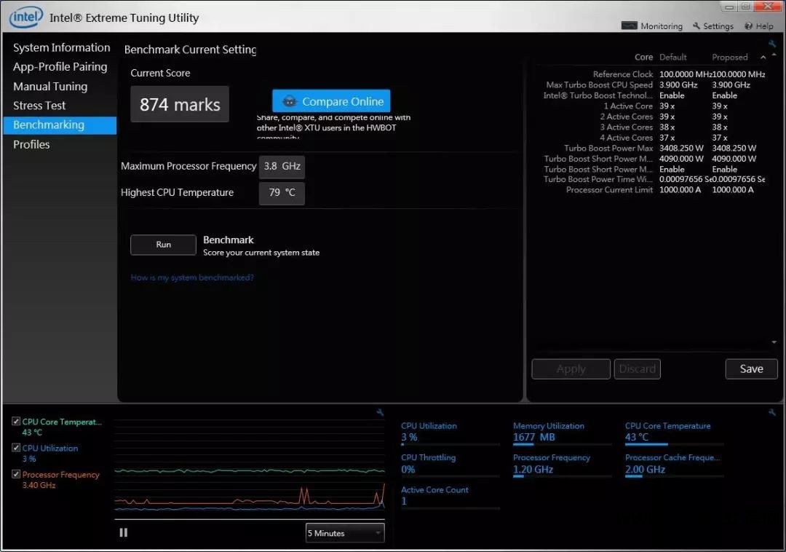The width and height of the screenshot is (786, 552).
Task: Disable the Processor Frequency graph checkbox
Action: click(16, 474)
